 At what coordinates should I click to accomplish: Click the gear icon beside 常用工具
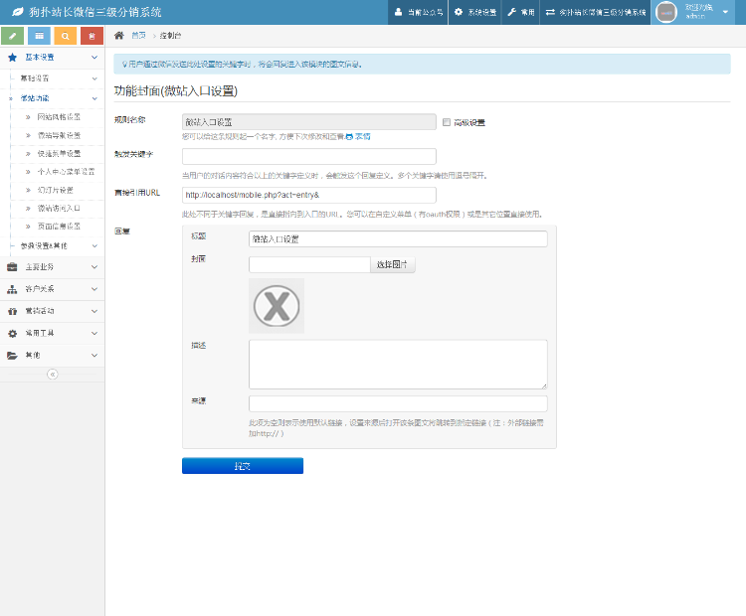12,333
